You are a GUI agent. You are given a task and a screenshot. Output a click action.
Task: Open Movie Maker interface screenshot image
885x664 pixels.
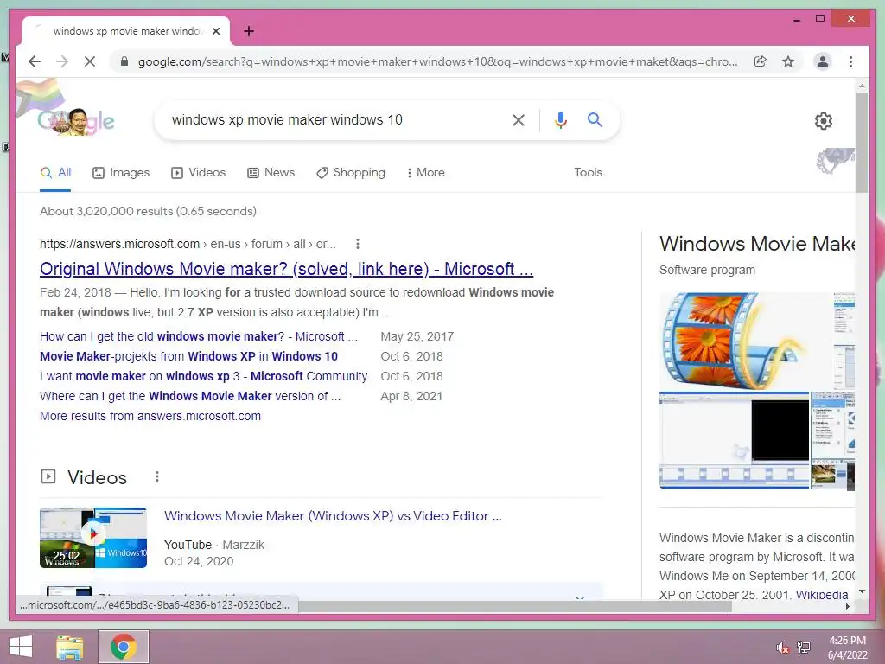pos(735,440)
